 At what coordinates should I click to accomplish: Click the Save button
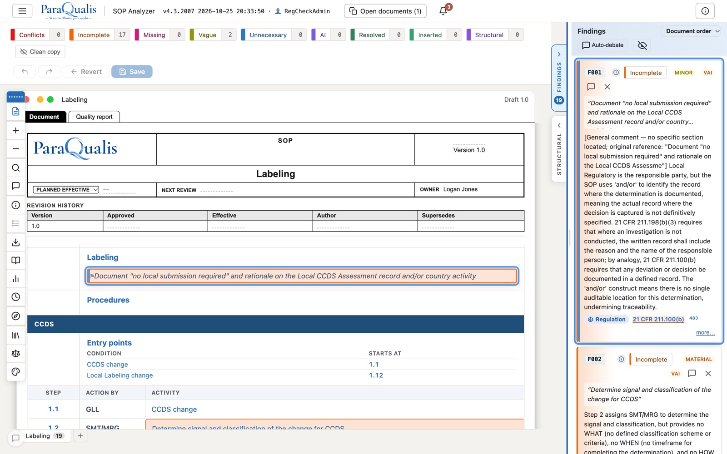[x=132, y=72]
